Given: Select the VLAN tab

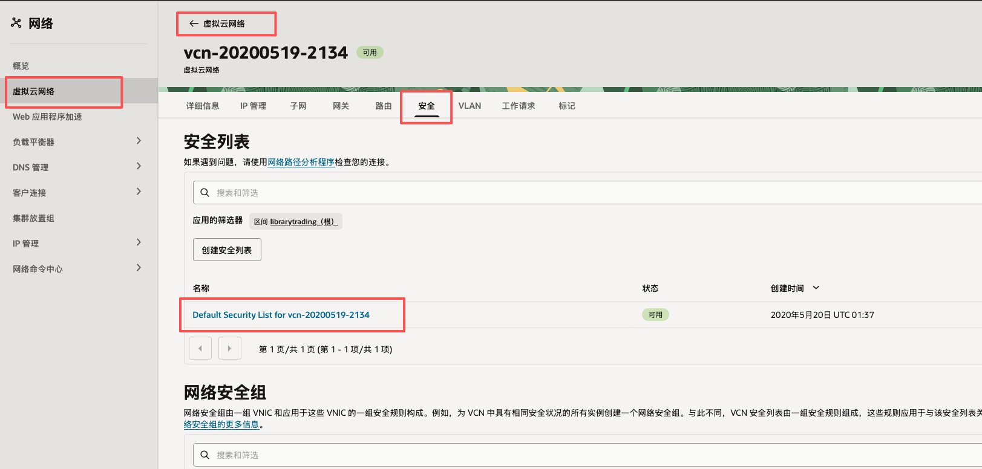Looking at the screenshot, I should [x=470, y=106].
